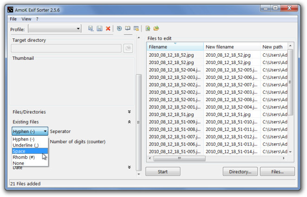Click the left panel scroll down arrow
Image resolution: width=307 pixels, height=197 pixels.
point(139,174)
